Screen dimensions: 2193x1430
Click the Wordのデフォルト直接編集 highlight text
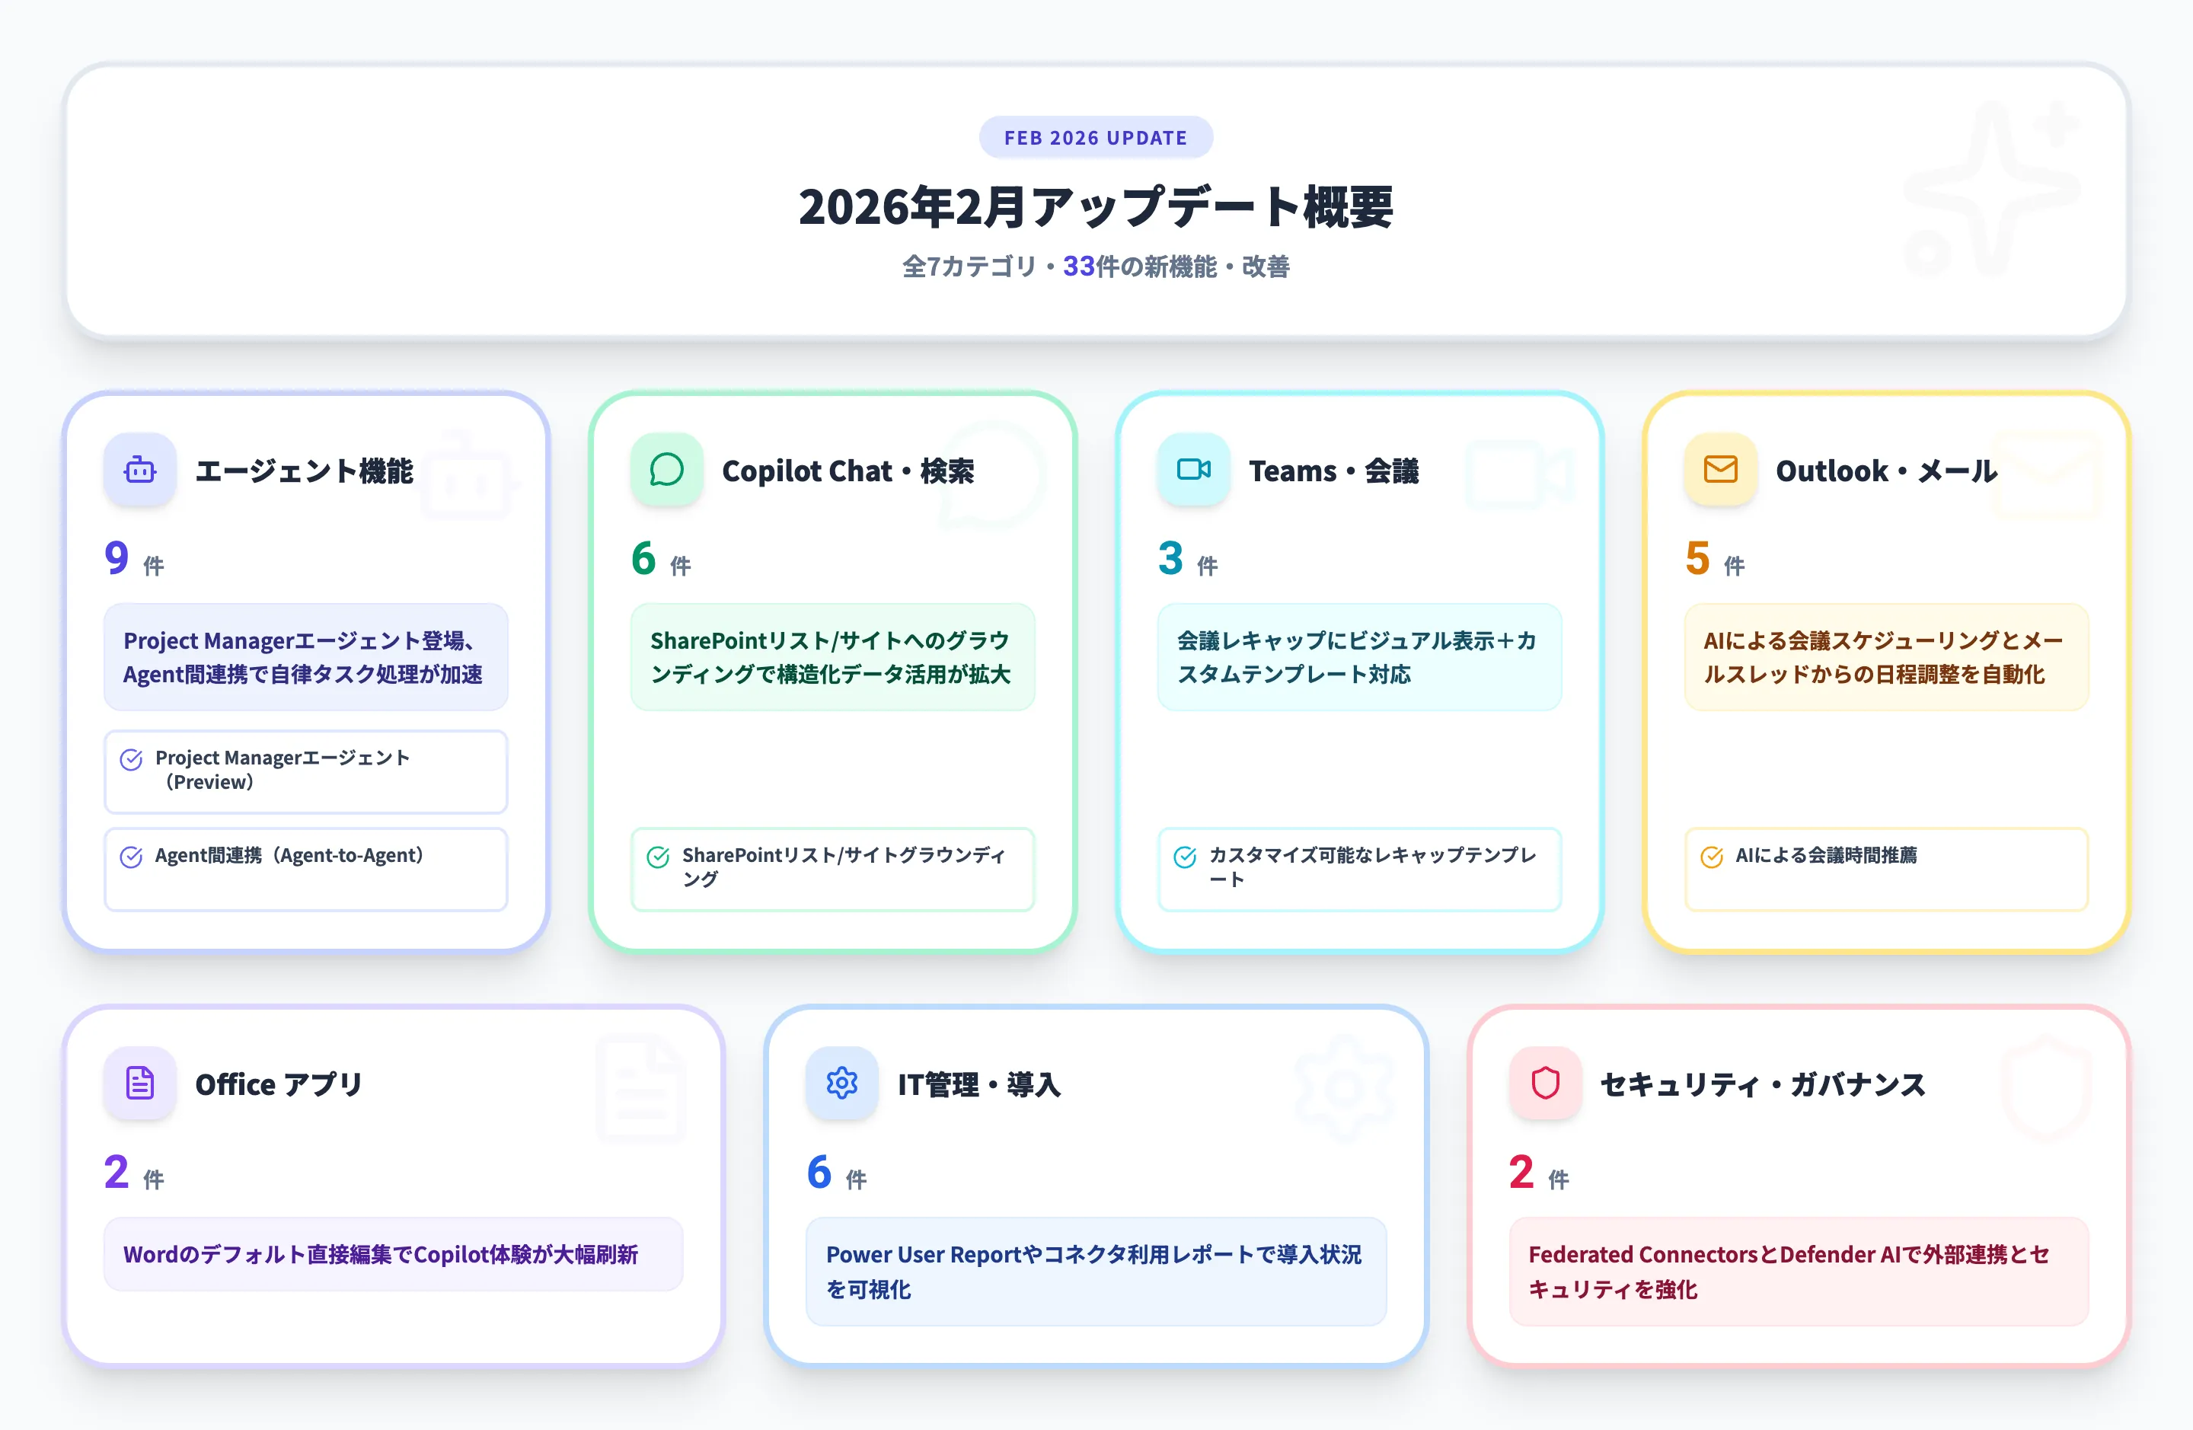tap(394, 1254)
